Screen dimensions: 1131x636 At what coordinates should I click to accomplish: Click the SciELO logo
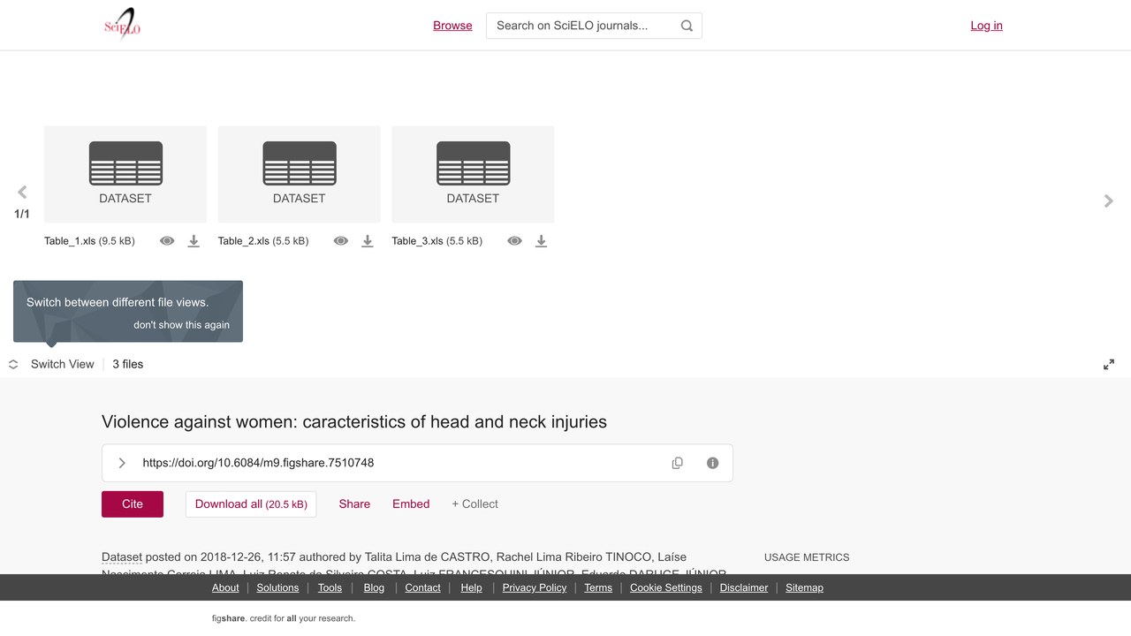click(x=122, y=25)
